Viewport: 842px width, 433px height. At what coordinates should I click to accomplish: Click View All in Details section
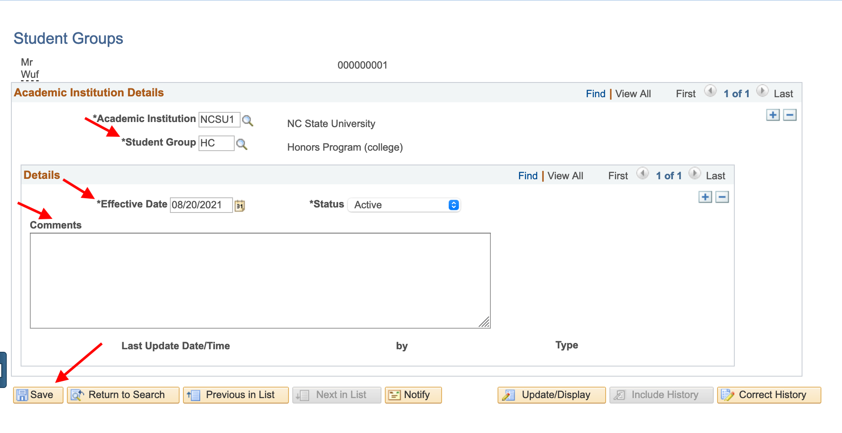click(x=565, y=176)
